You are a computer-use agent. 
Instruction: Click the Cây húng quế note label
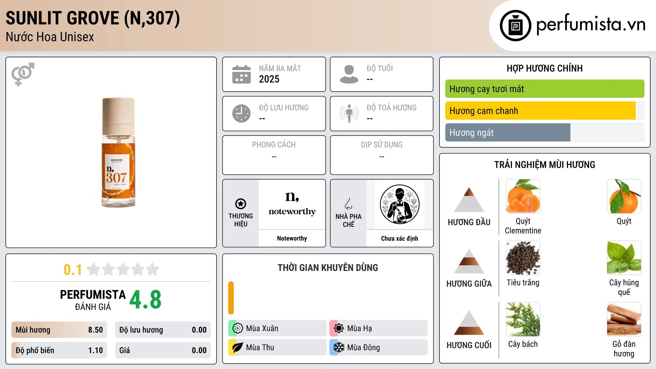coord(624,287)
